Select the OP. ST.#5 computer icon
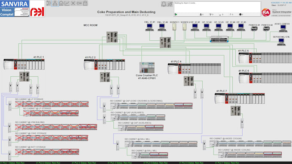 (241, 27)
